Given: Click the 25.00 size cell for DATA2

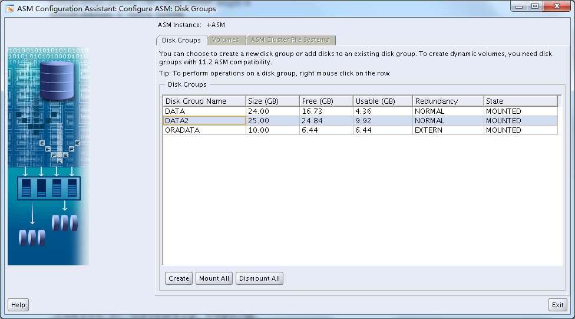Looking at the screenshot, I should point(272,120).
